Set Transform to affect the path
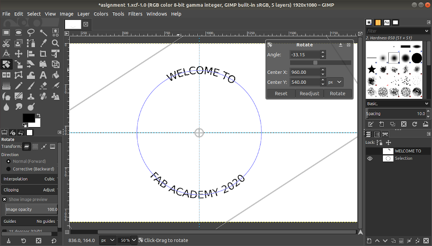Screen dimensions: 432x246 click(x=44, y=147)
